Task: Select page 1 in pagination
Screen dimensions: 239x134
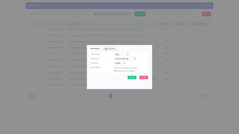Action: click(111, 96)
